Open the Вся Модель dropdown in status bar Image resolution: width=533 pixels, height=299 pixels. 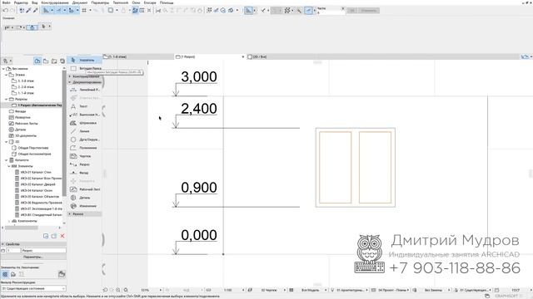click(311, 290)
